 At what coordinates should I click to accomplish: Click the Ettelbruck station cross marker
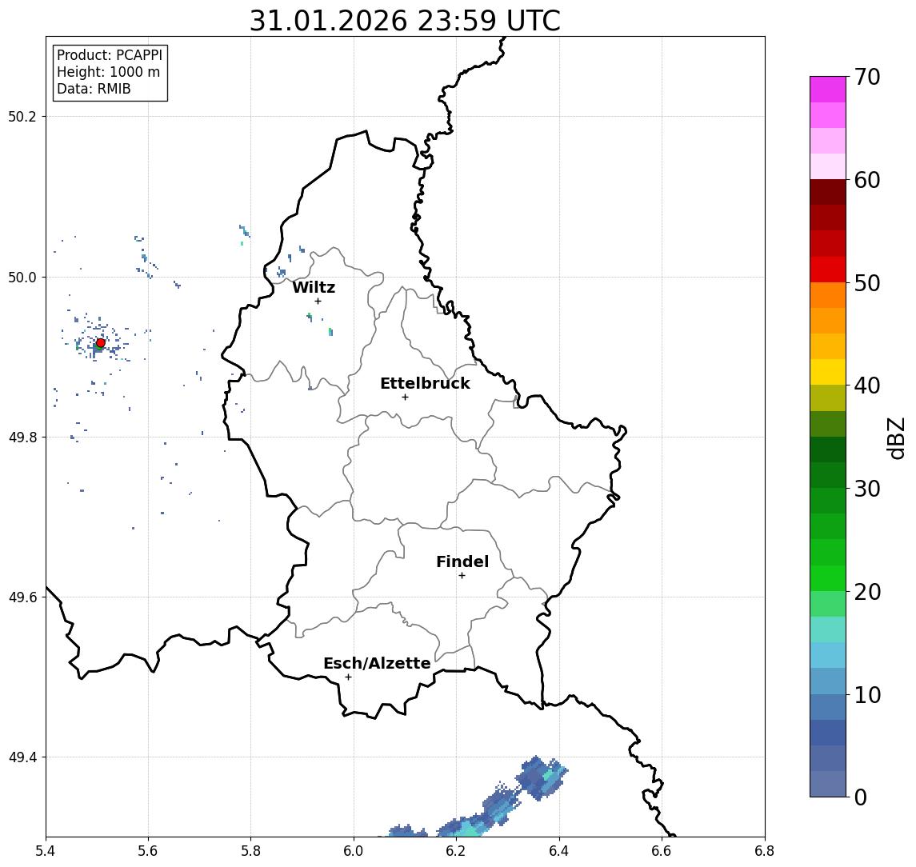405,398
